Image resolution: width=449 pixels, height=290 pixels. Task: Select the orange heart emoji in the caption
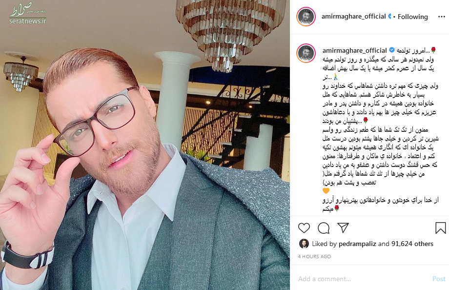[326, 191]
